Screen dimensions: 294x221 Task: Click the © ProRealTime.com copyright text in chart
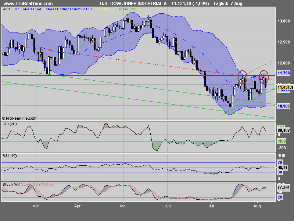coord(19,118)
